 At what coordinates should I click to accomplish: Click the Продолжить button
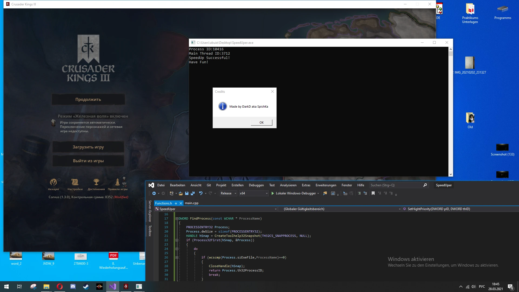88,99
